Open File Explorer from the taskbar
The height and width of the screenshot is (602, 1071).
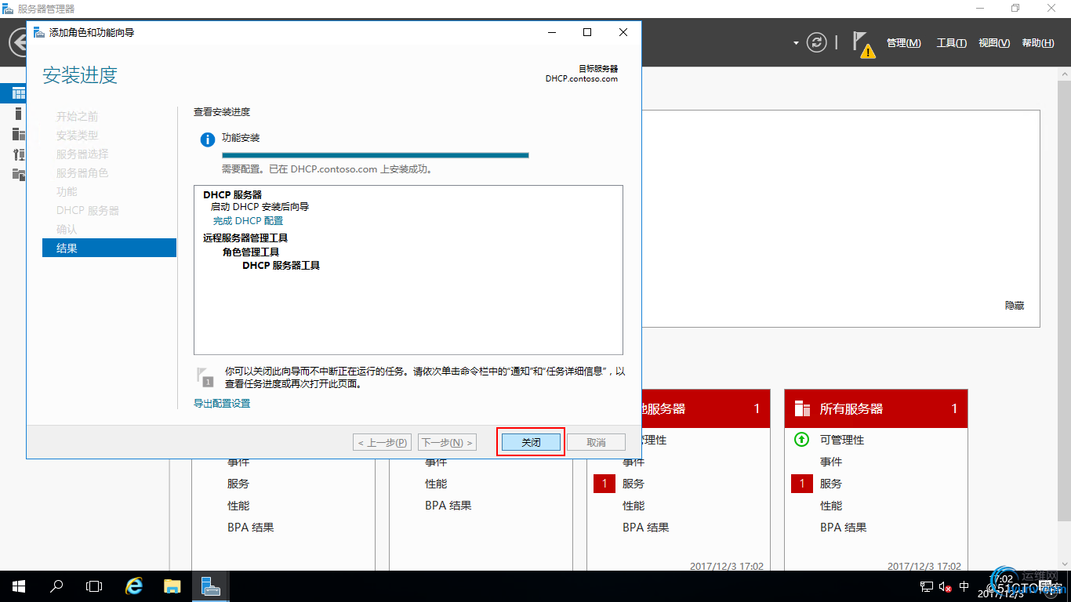coord(172,586)
